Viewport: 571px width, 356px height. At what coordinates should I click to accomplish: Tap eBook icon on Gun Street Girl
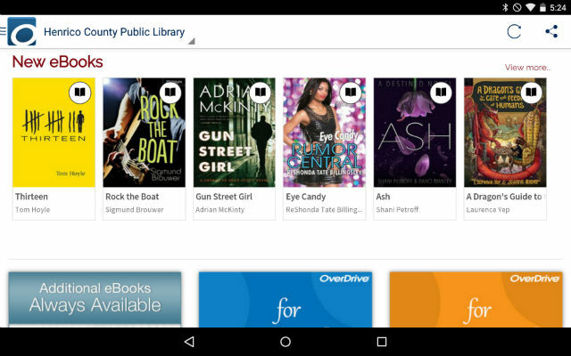(261, 93)
